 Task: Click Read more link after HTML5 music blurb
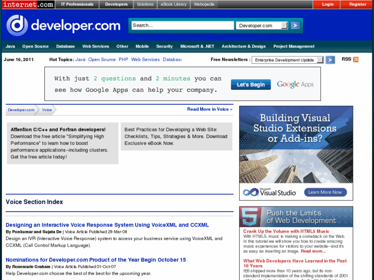[x=313, y=251]
